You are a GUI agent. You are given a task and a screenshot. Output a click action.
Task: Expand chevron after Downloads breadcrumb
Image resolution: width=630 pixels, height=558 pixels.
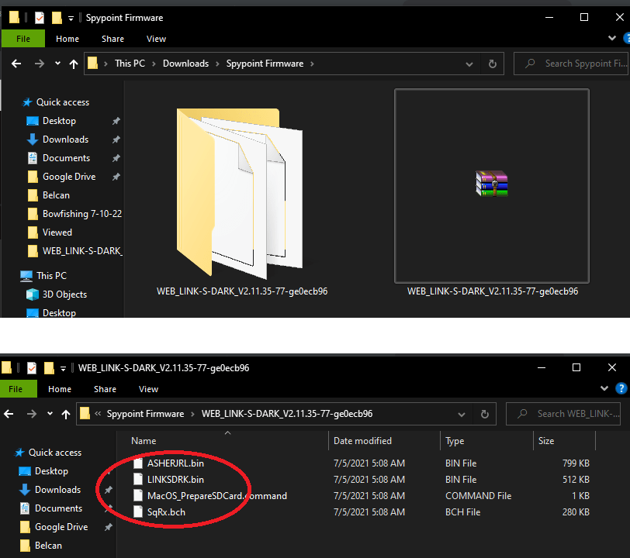(x=217, y=64)
